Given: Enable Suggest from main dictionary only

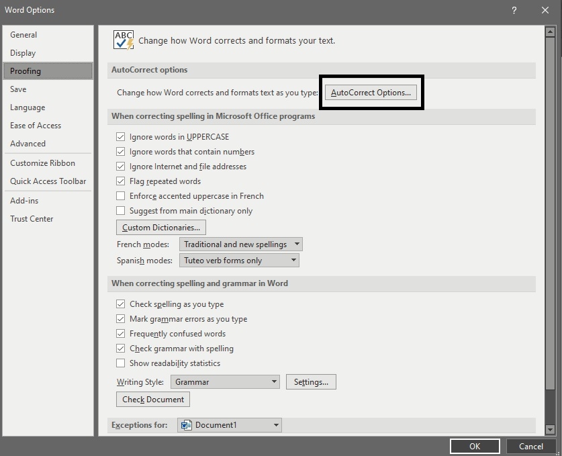Looking at the screenshot, I should click(120, 210).
